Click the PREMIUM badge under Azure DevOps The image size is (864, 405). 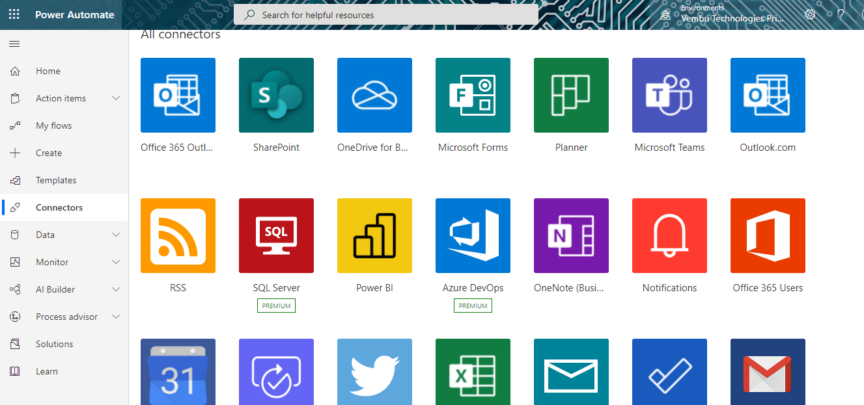[x=473, y=306]
